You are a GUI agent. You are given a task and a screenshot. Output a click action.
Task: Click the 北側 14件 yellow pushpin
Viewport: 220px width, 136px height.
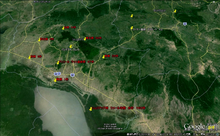point(63,28)
